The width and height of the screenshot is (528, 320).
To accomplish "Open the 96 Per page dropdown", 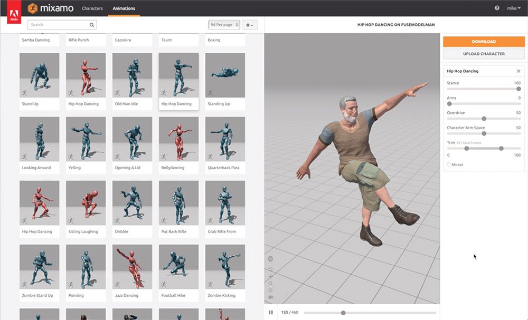I will pyautogui.click(x=224, y=25).
